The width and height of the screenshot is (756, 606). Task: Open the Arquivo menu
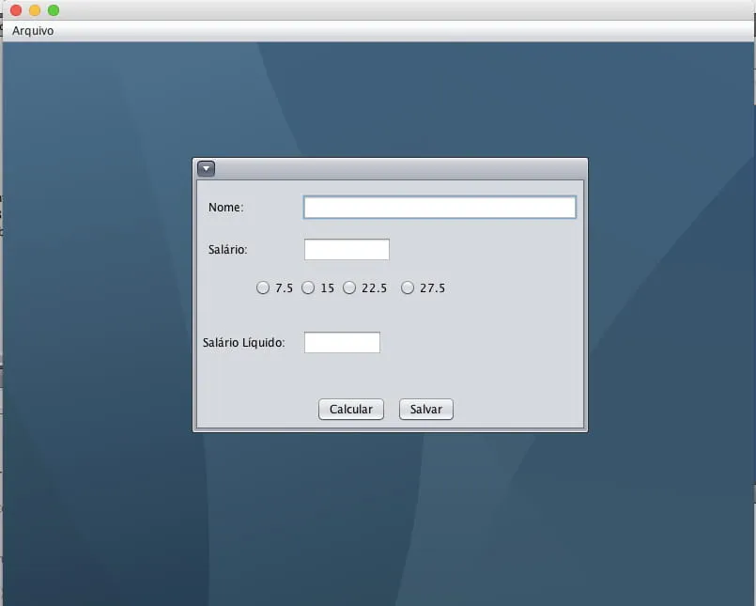coord(33,31)
